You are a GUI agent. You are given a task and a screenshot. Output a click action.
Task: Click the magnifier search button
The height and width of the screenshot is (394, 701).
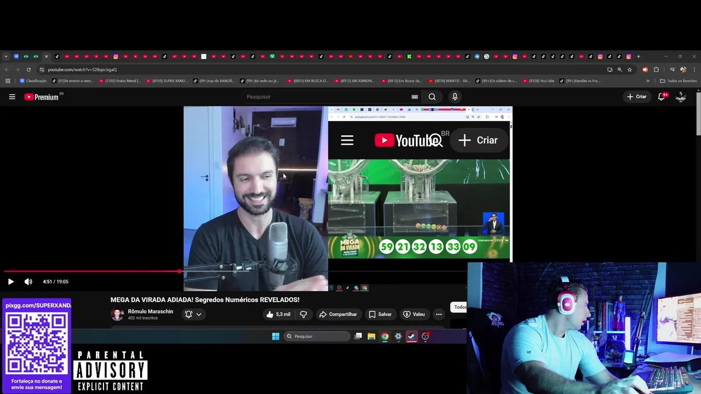[x=432, y=97]
